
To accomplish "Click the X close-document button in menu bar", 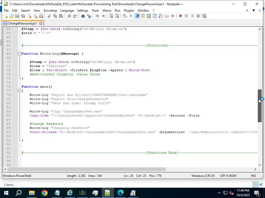I will click(260, 10).
